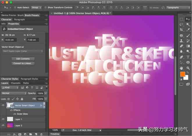192x136 pixels.
Task: Select the Horizontal Type tool
Action: 188,57
